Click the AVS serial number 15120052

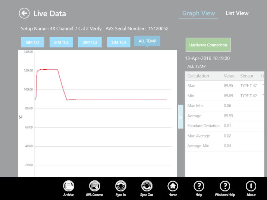158,29
